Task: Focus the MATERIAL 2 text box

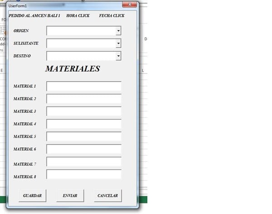Action: (84, 98)
